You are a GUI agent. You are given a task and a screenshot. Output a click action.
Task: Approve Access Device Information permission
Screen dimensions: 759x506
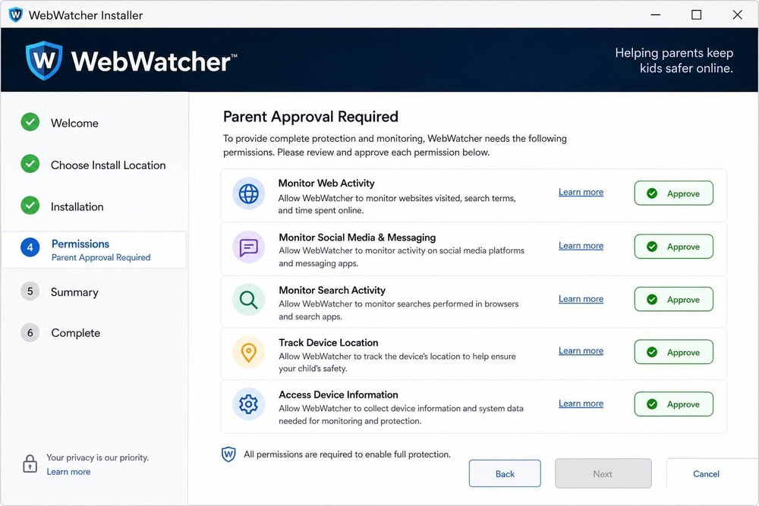point(674,404)
